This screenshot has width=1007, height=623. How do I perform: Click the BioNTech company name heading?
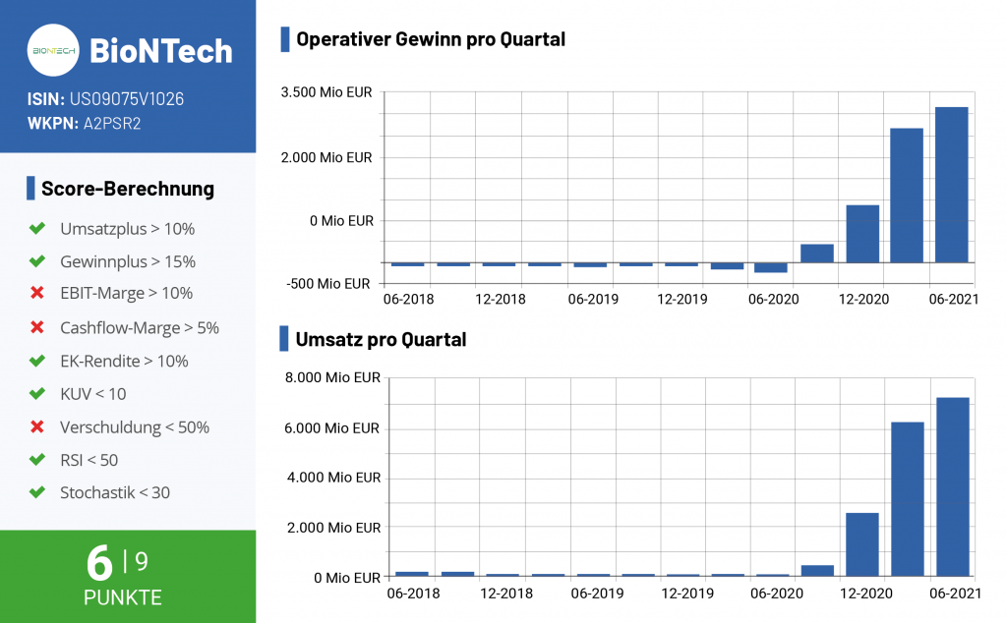[x=161, y=51]
